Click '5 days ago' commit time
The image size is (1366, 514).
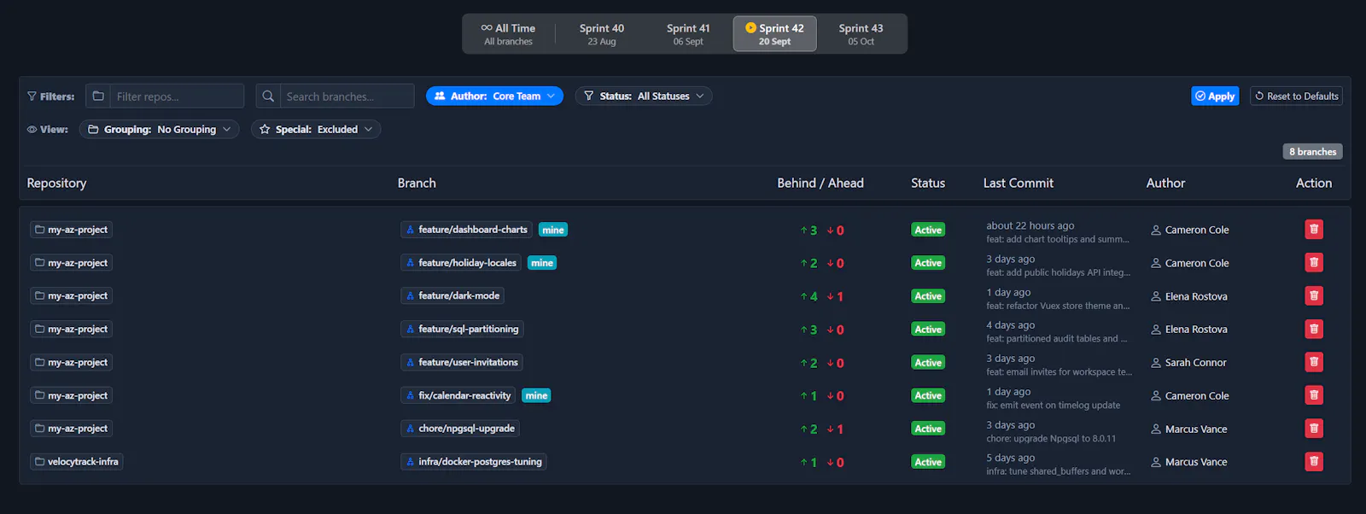[1011, 458]
